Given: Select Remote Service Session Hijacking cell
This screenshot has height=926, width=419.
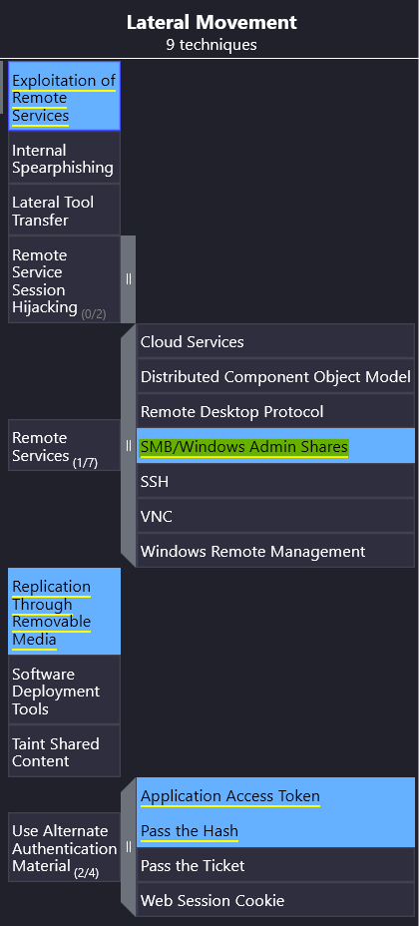Looking at the screenshot, I should coord(64,280).
